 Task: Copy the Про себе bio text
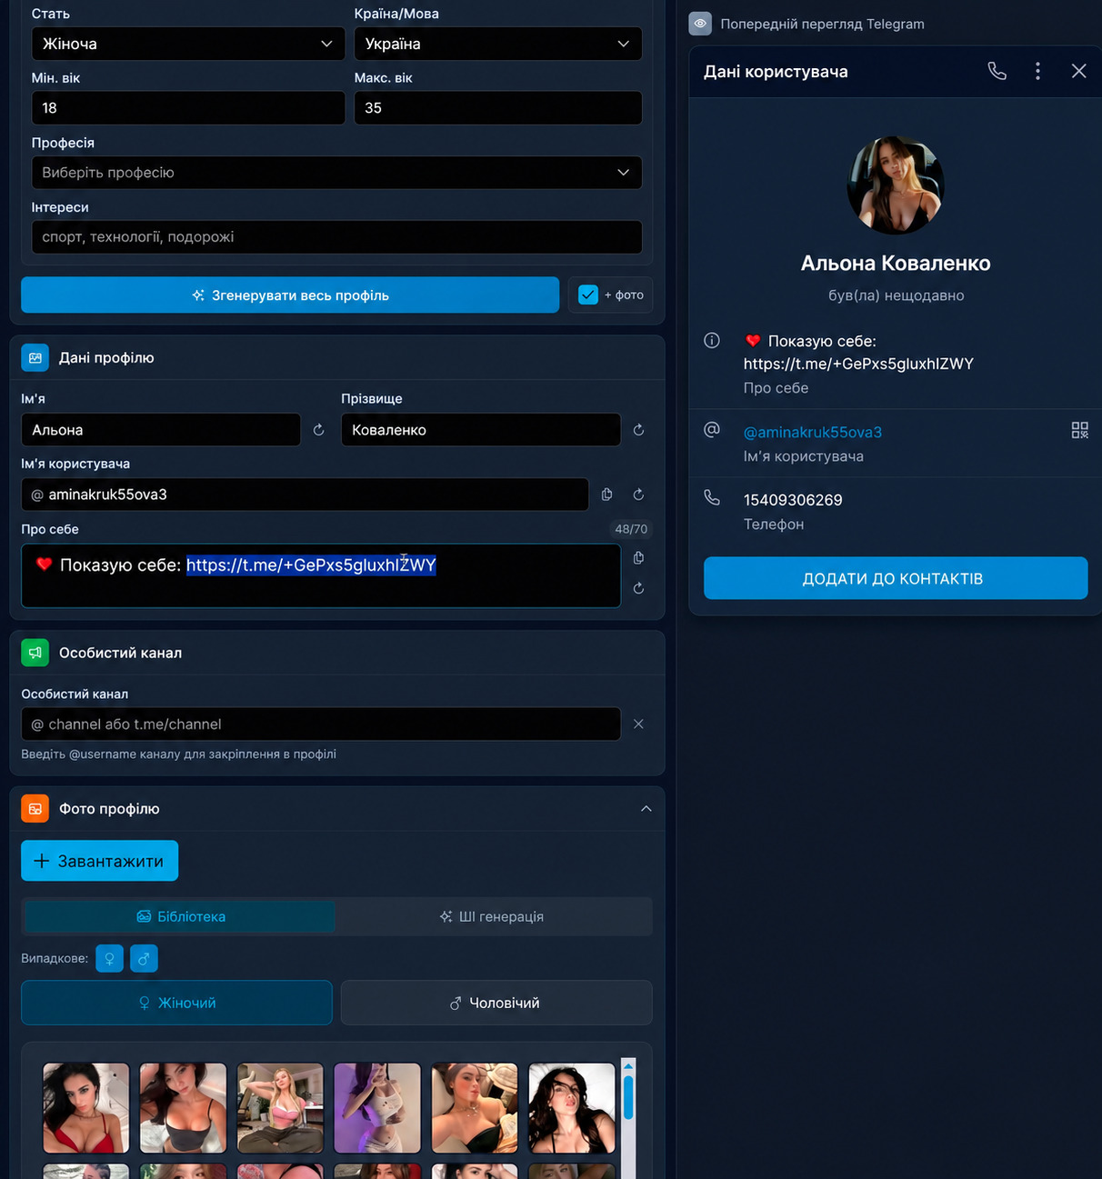point(638,558)
